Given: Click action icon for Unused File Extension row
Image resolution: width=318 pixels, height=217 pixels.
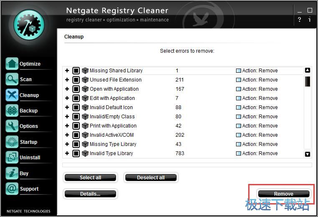Looking at the screenshot, I should [x=239, y=80].
